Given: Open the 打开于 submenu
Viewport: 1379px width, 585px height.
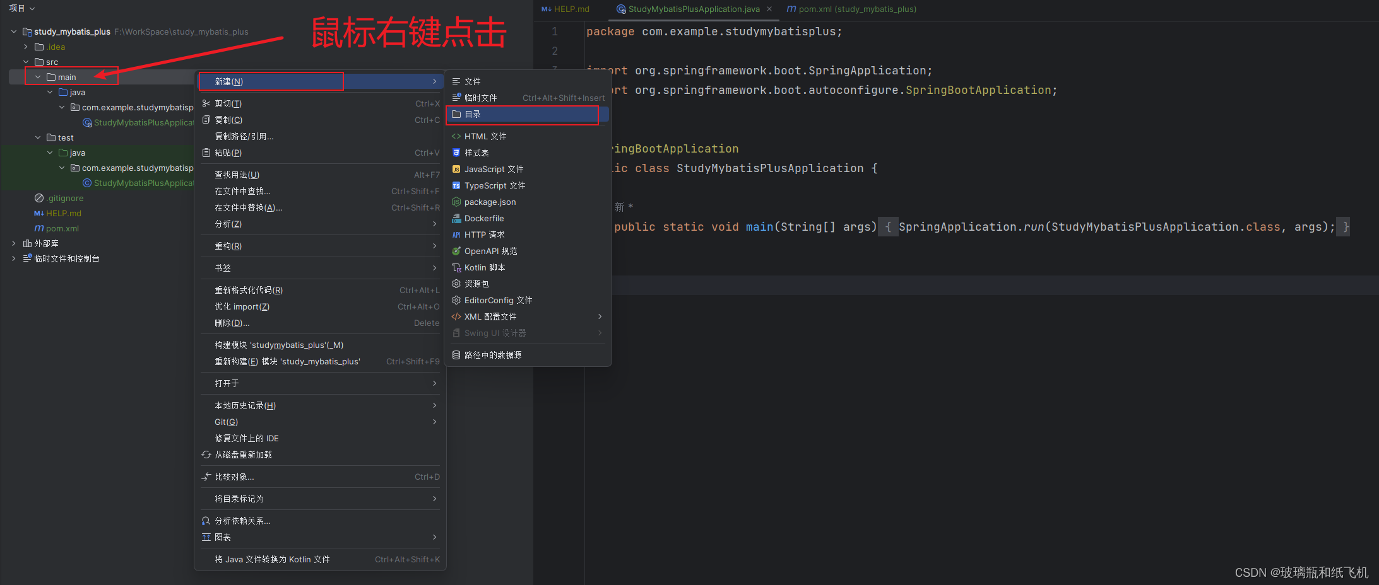Looking at the screenshot, I should [x=320, y=383].
